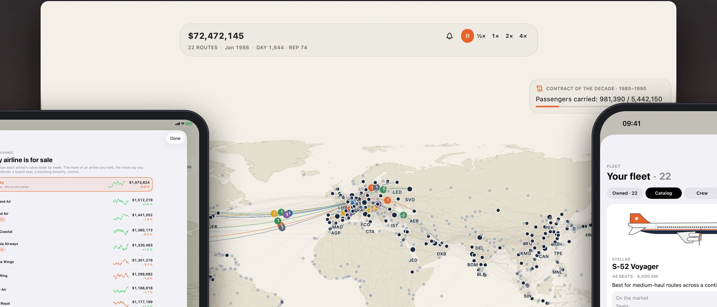Select the orange plane marker left of SVO

coord(388,200)
